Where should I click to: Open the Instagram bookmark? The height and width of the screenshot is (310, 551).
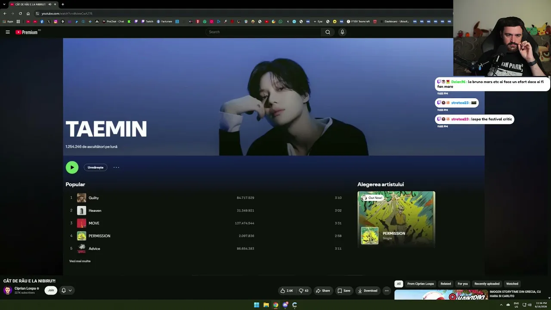(x=56, y=22)
